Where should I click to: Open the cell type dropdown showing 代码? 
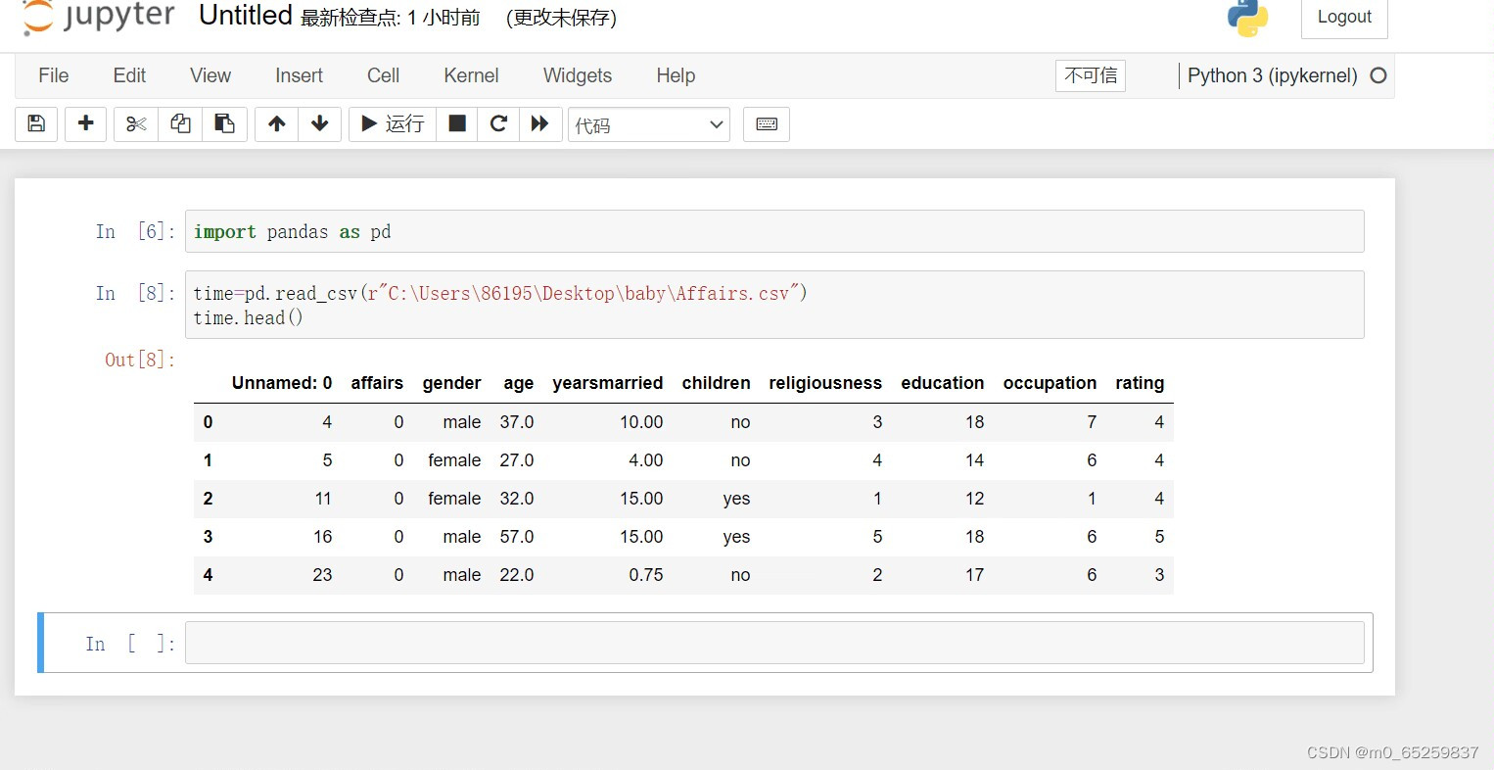[648, 124]
